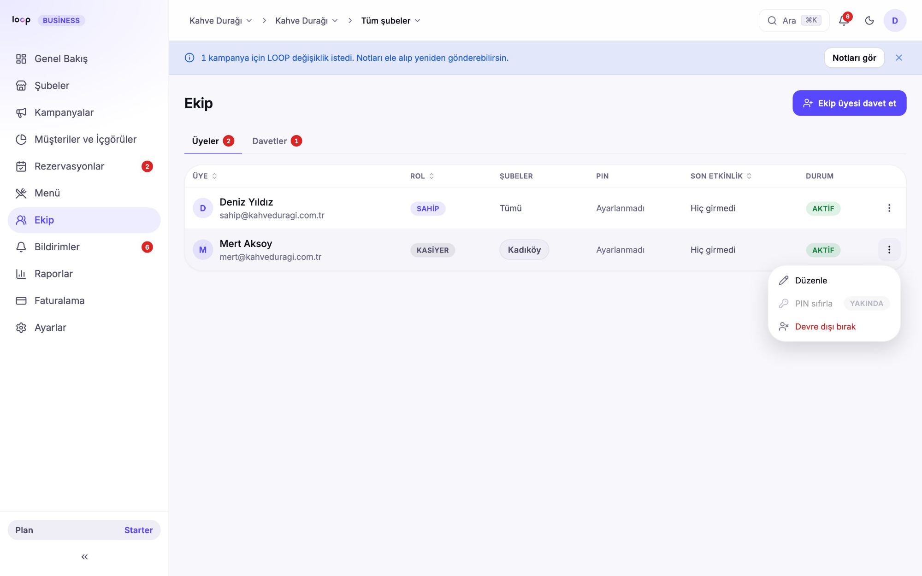922x576 pixels.
Task: Open Genel Bakış dashboard icon
Action: pos(21,59)
